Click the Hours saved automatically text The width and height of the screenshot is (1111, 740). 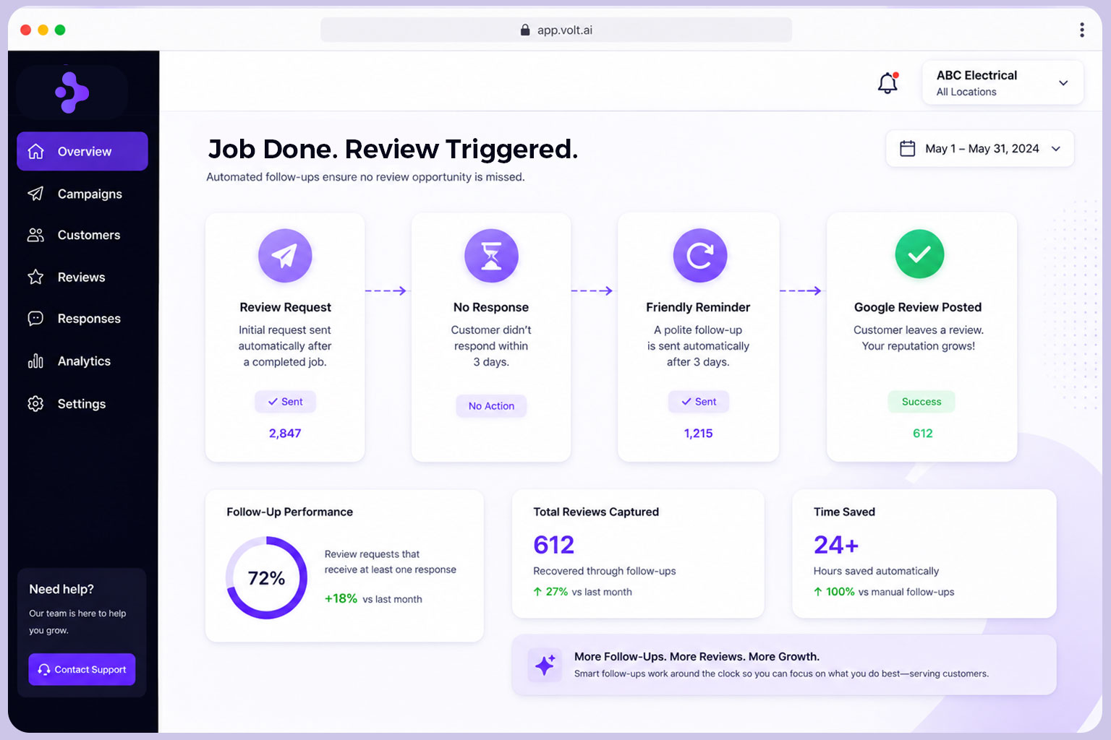(x=876, y=571)
